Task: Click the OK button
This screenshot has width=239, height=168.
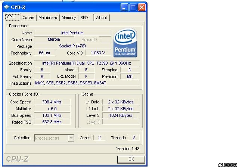Action: [131, 159]
